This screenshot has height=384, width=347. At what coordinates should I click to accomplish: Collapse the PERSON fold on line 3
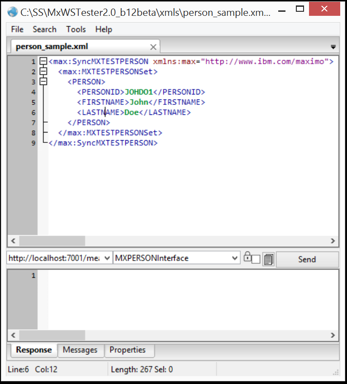tap(43, 81)
